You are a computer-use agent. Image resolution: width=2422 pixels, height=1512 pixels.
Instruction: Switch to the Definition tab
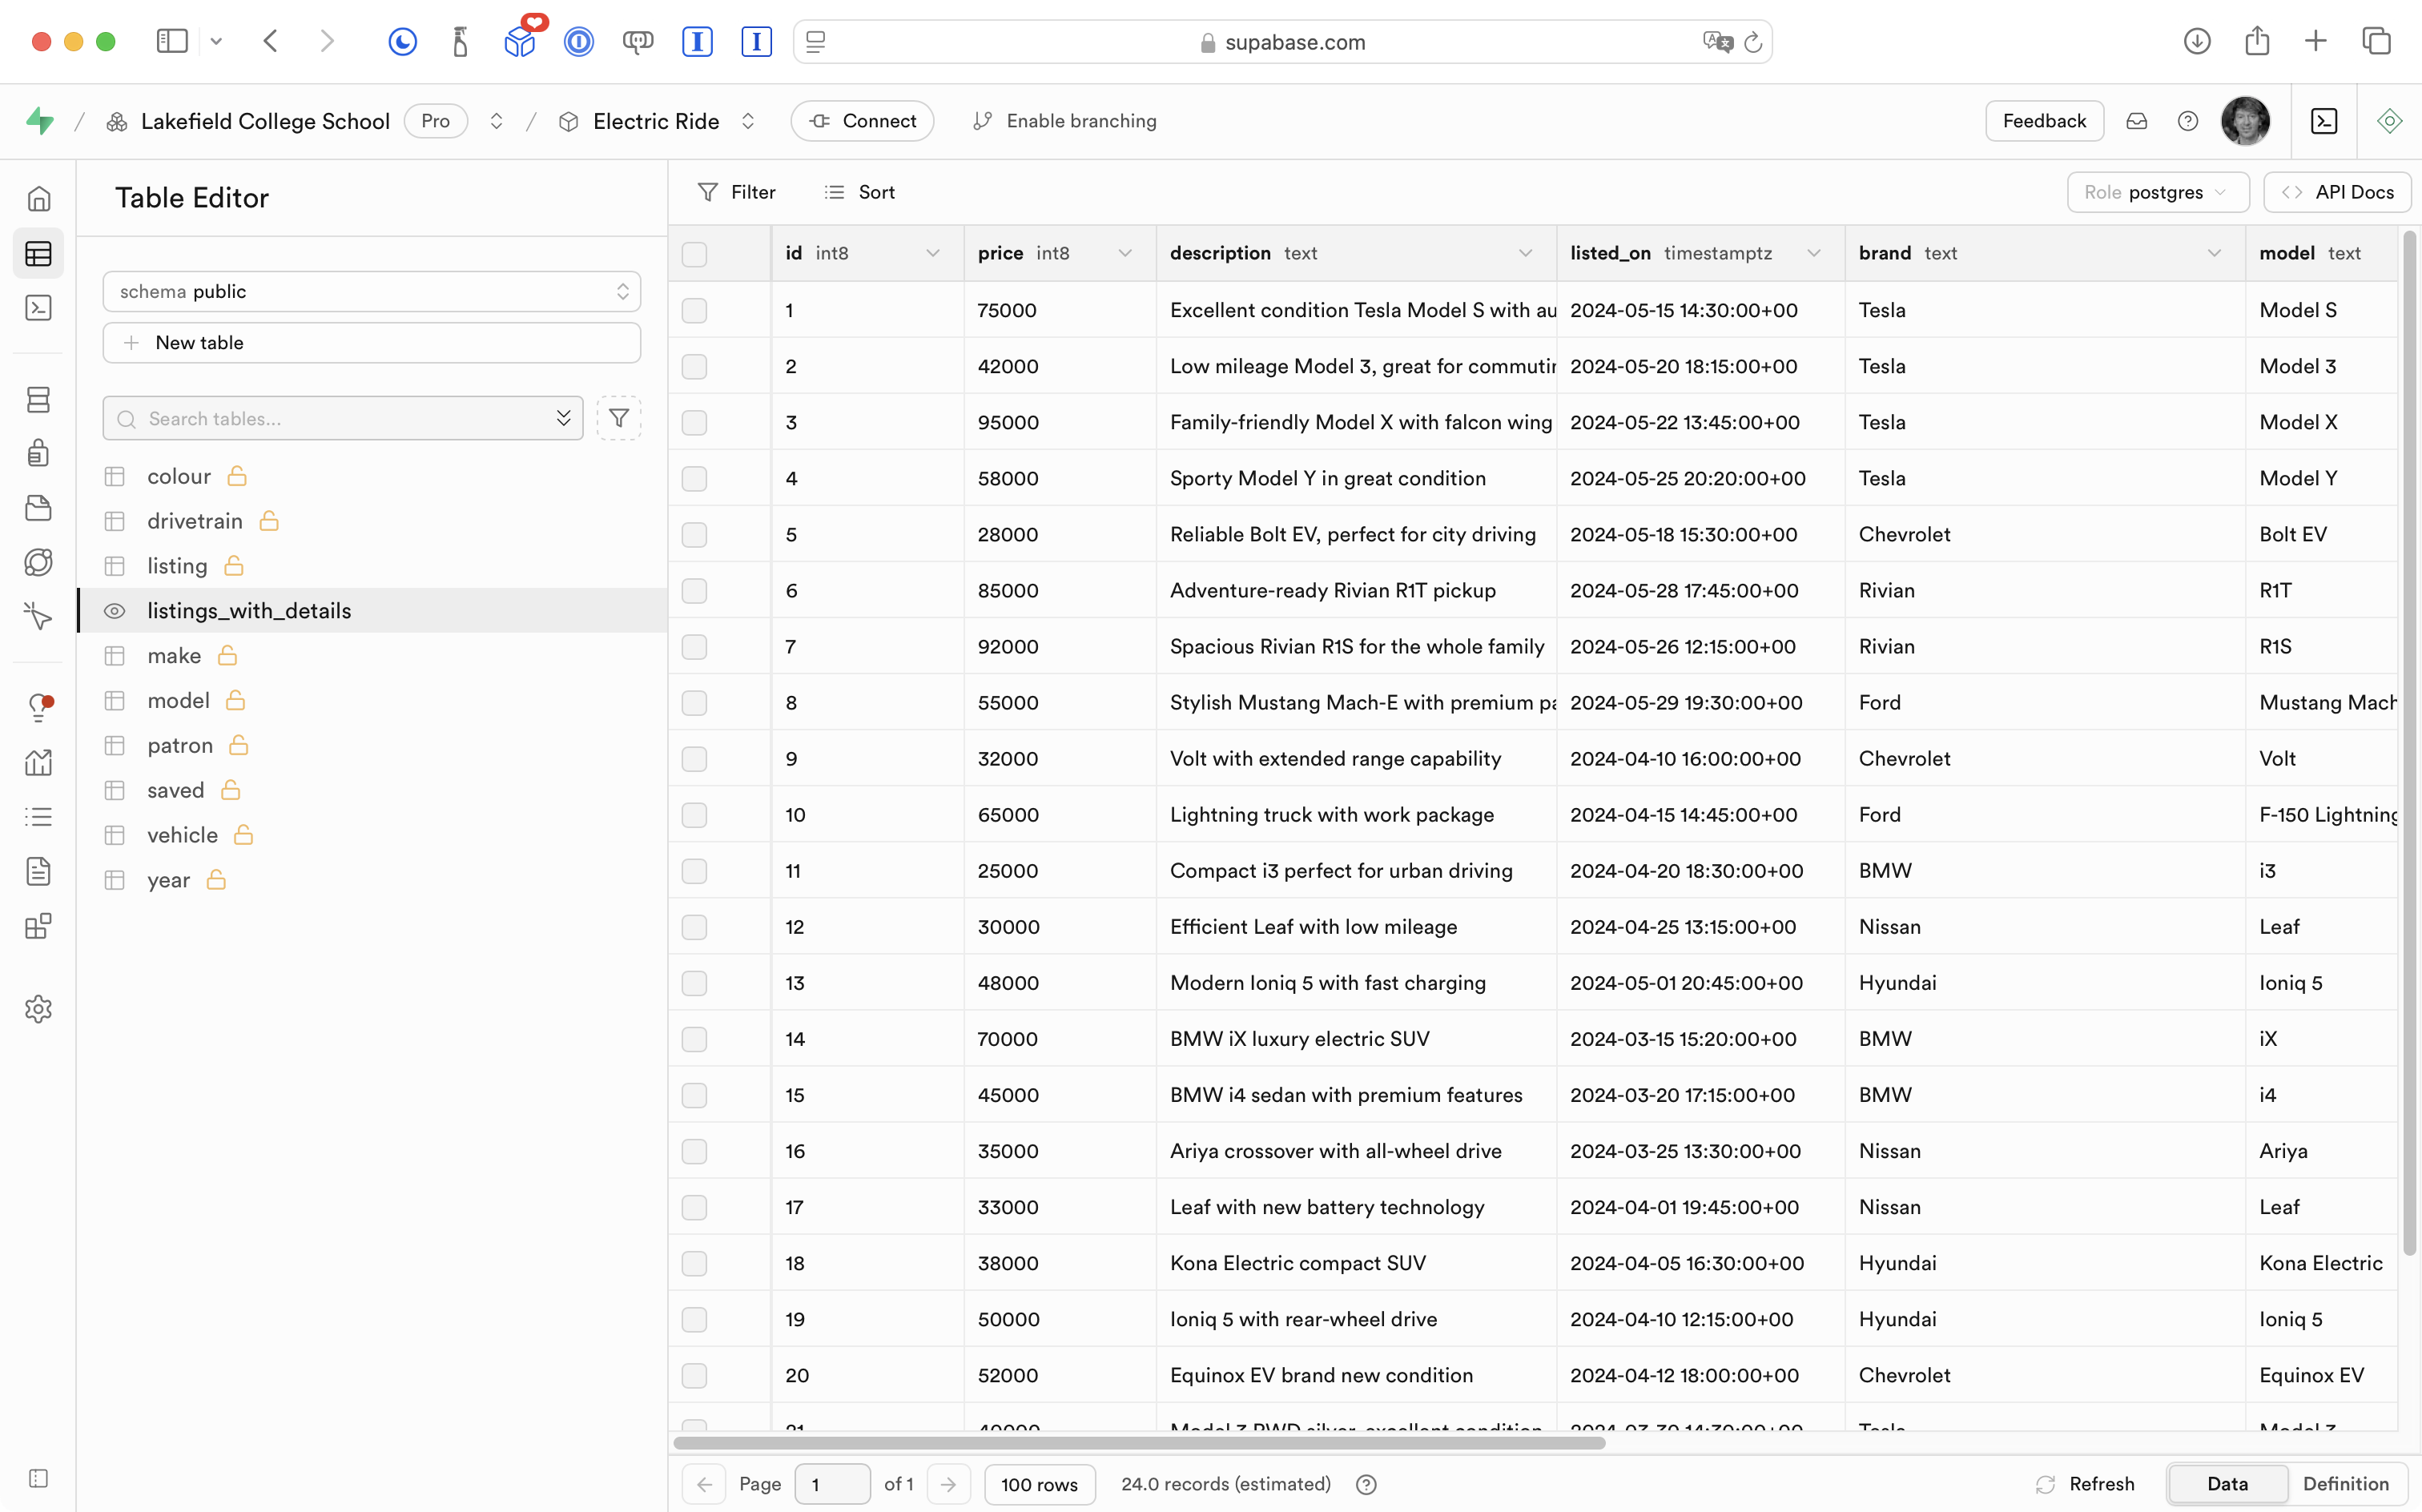pos(2345,1484)
